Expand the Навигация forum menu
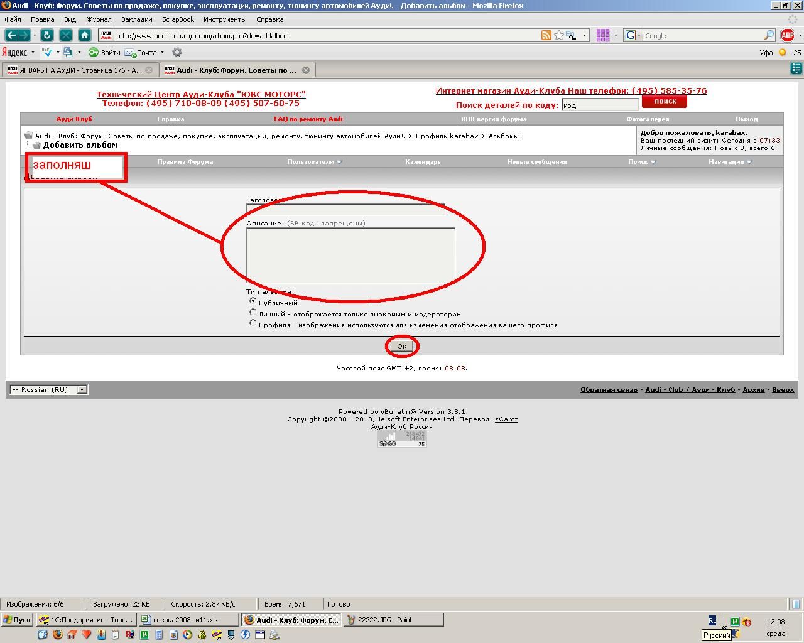Viewport: 804px width, 643px height. pyautogui.click(x=730, y=161)
